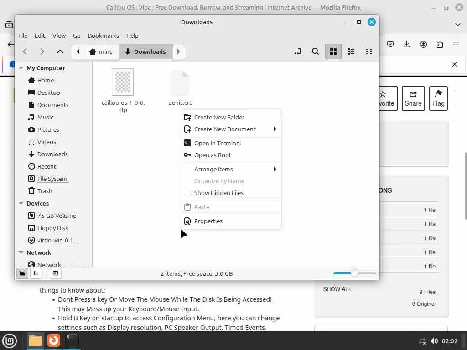Toggle Show Hidden Files checkbox
467x350 pixels.
187,193
